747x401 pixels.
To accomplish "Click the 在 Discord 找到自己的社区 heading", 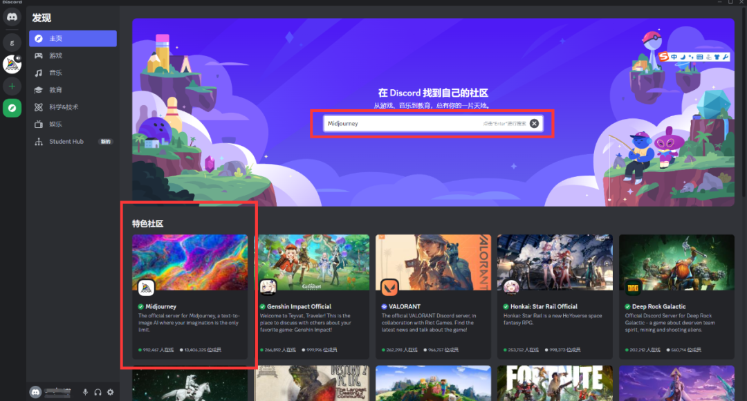I will coord(433,93).
